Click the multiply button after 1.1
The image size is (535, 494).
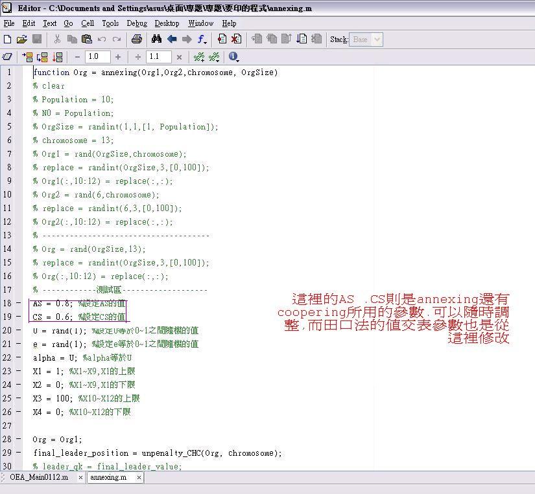[x=179, y=57]
